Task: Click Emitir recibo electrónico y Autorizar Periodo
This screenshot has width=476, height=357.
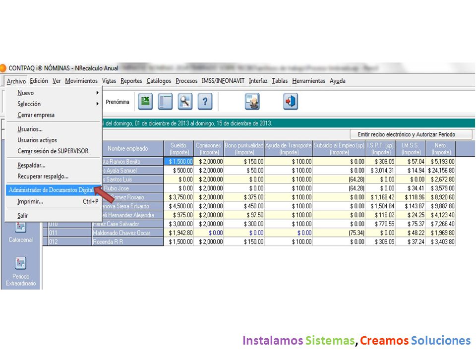Action: click(411, 134)
